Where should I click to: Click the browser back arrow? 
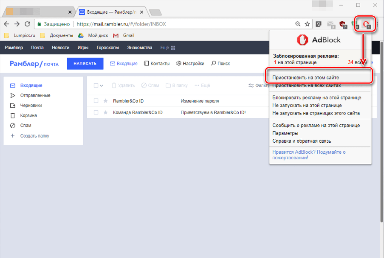6,24
